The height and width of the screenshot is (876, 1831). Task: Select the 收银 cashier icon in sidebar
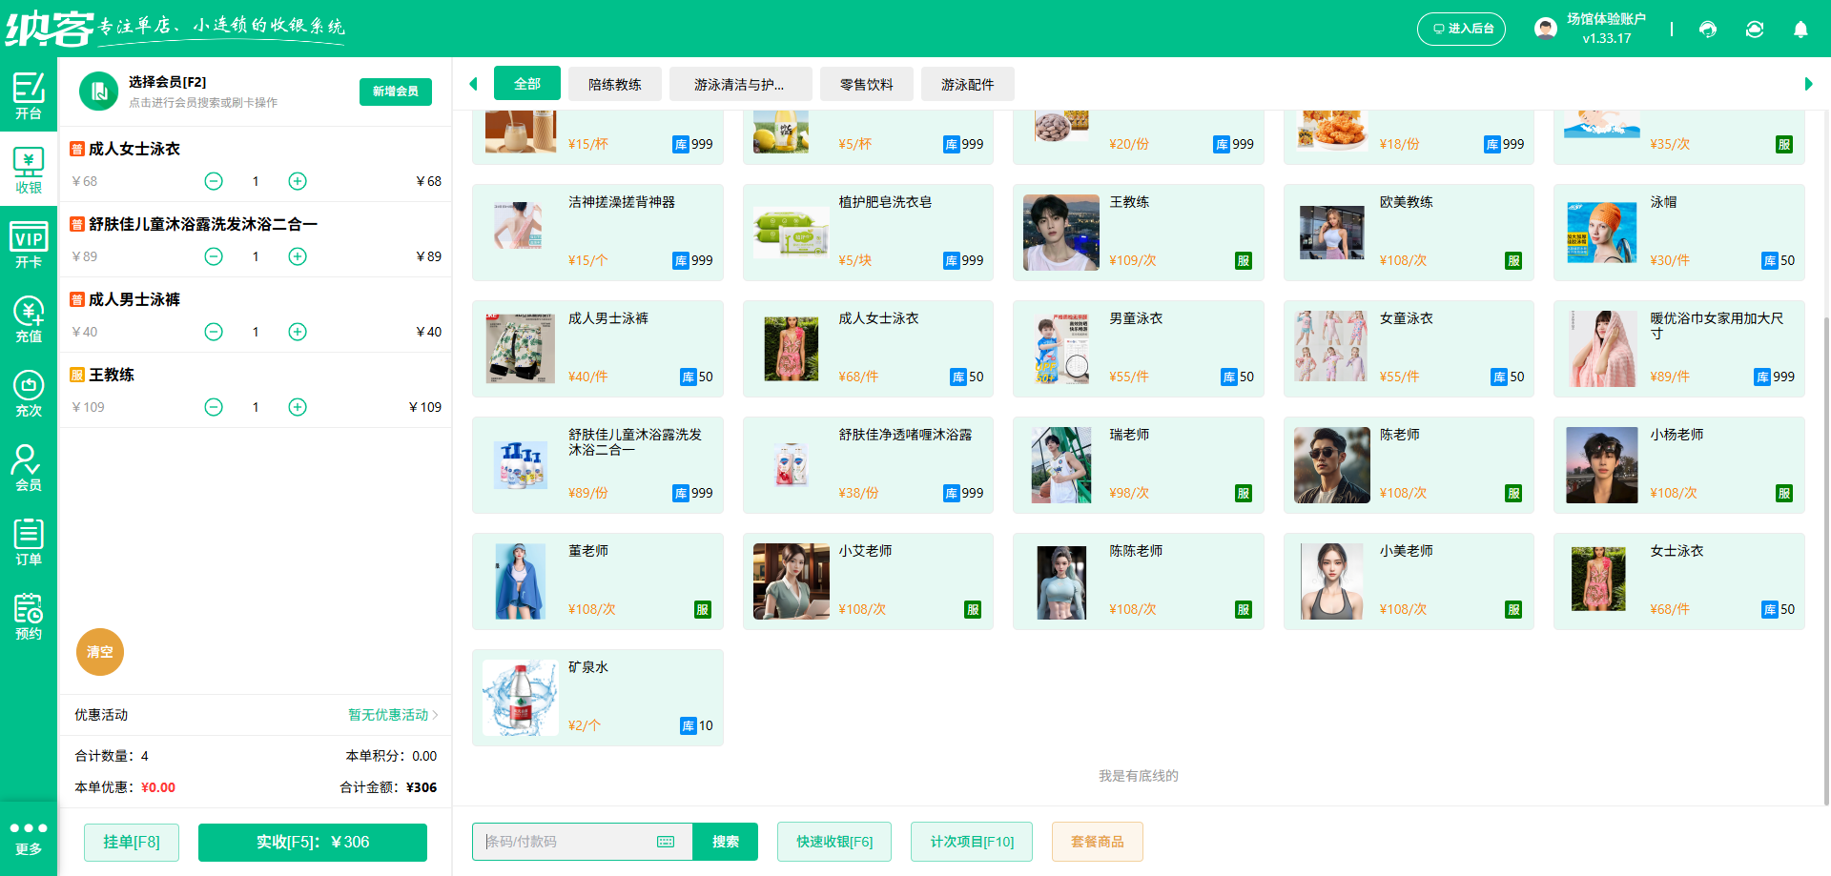click(x=29, y=170)
